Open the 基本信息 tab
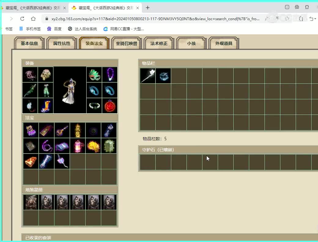 click(x=29, y=43)
